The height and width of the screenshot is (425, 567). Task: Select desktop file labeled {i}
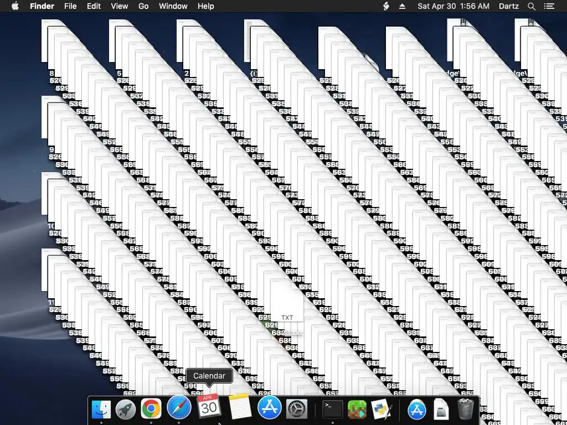(x=249, y=40)
